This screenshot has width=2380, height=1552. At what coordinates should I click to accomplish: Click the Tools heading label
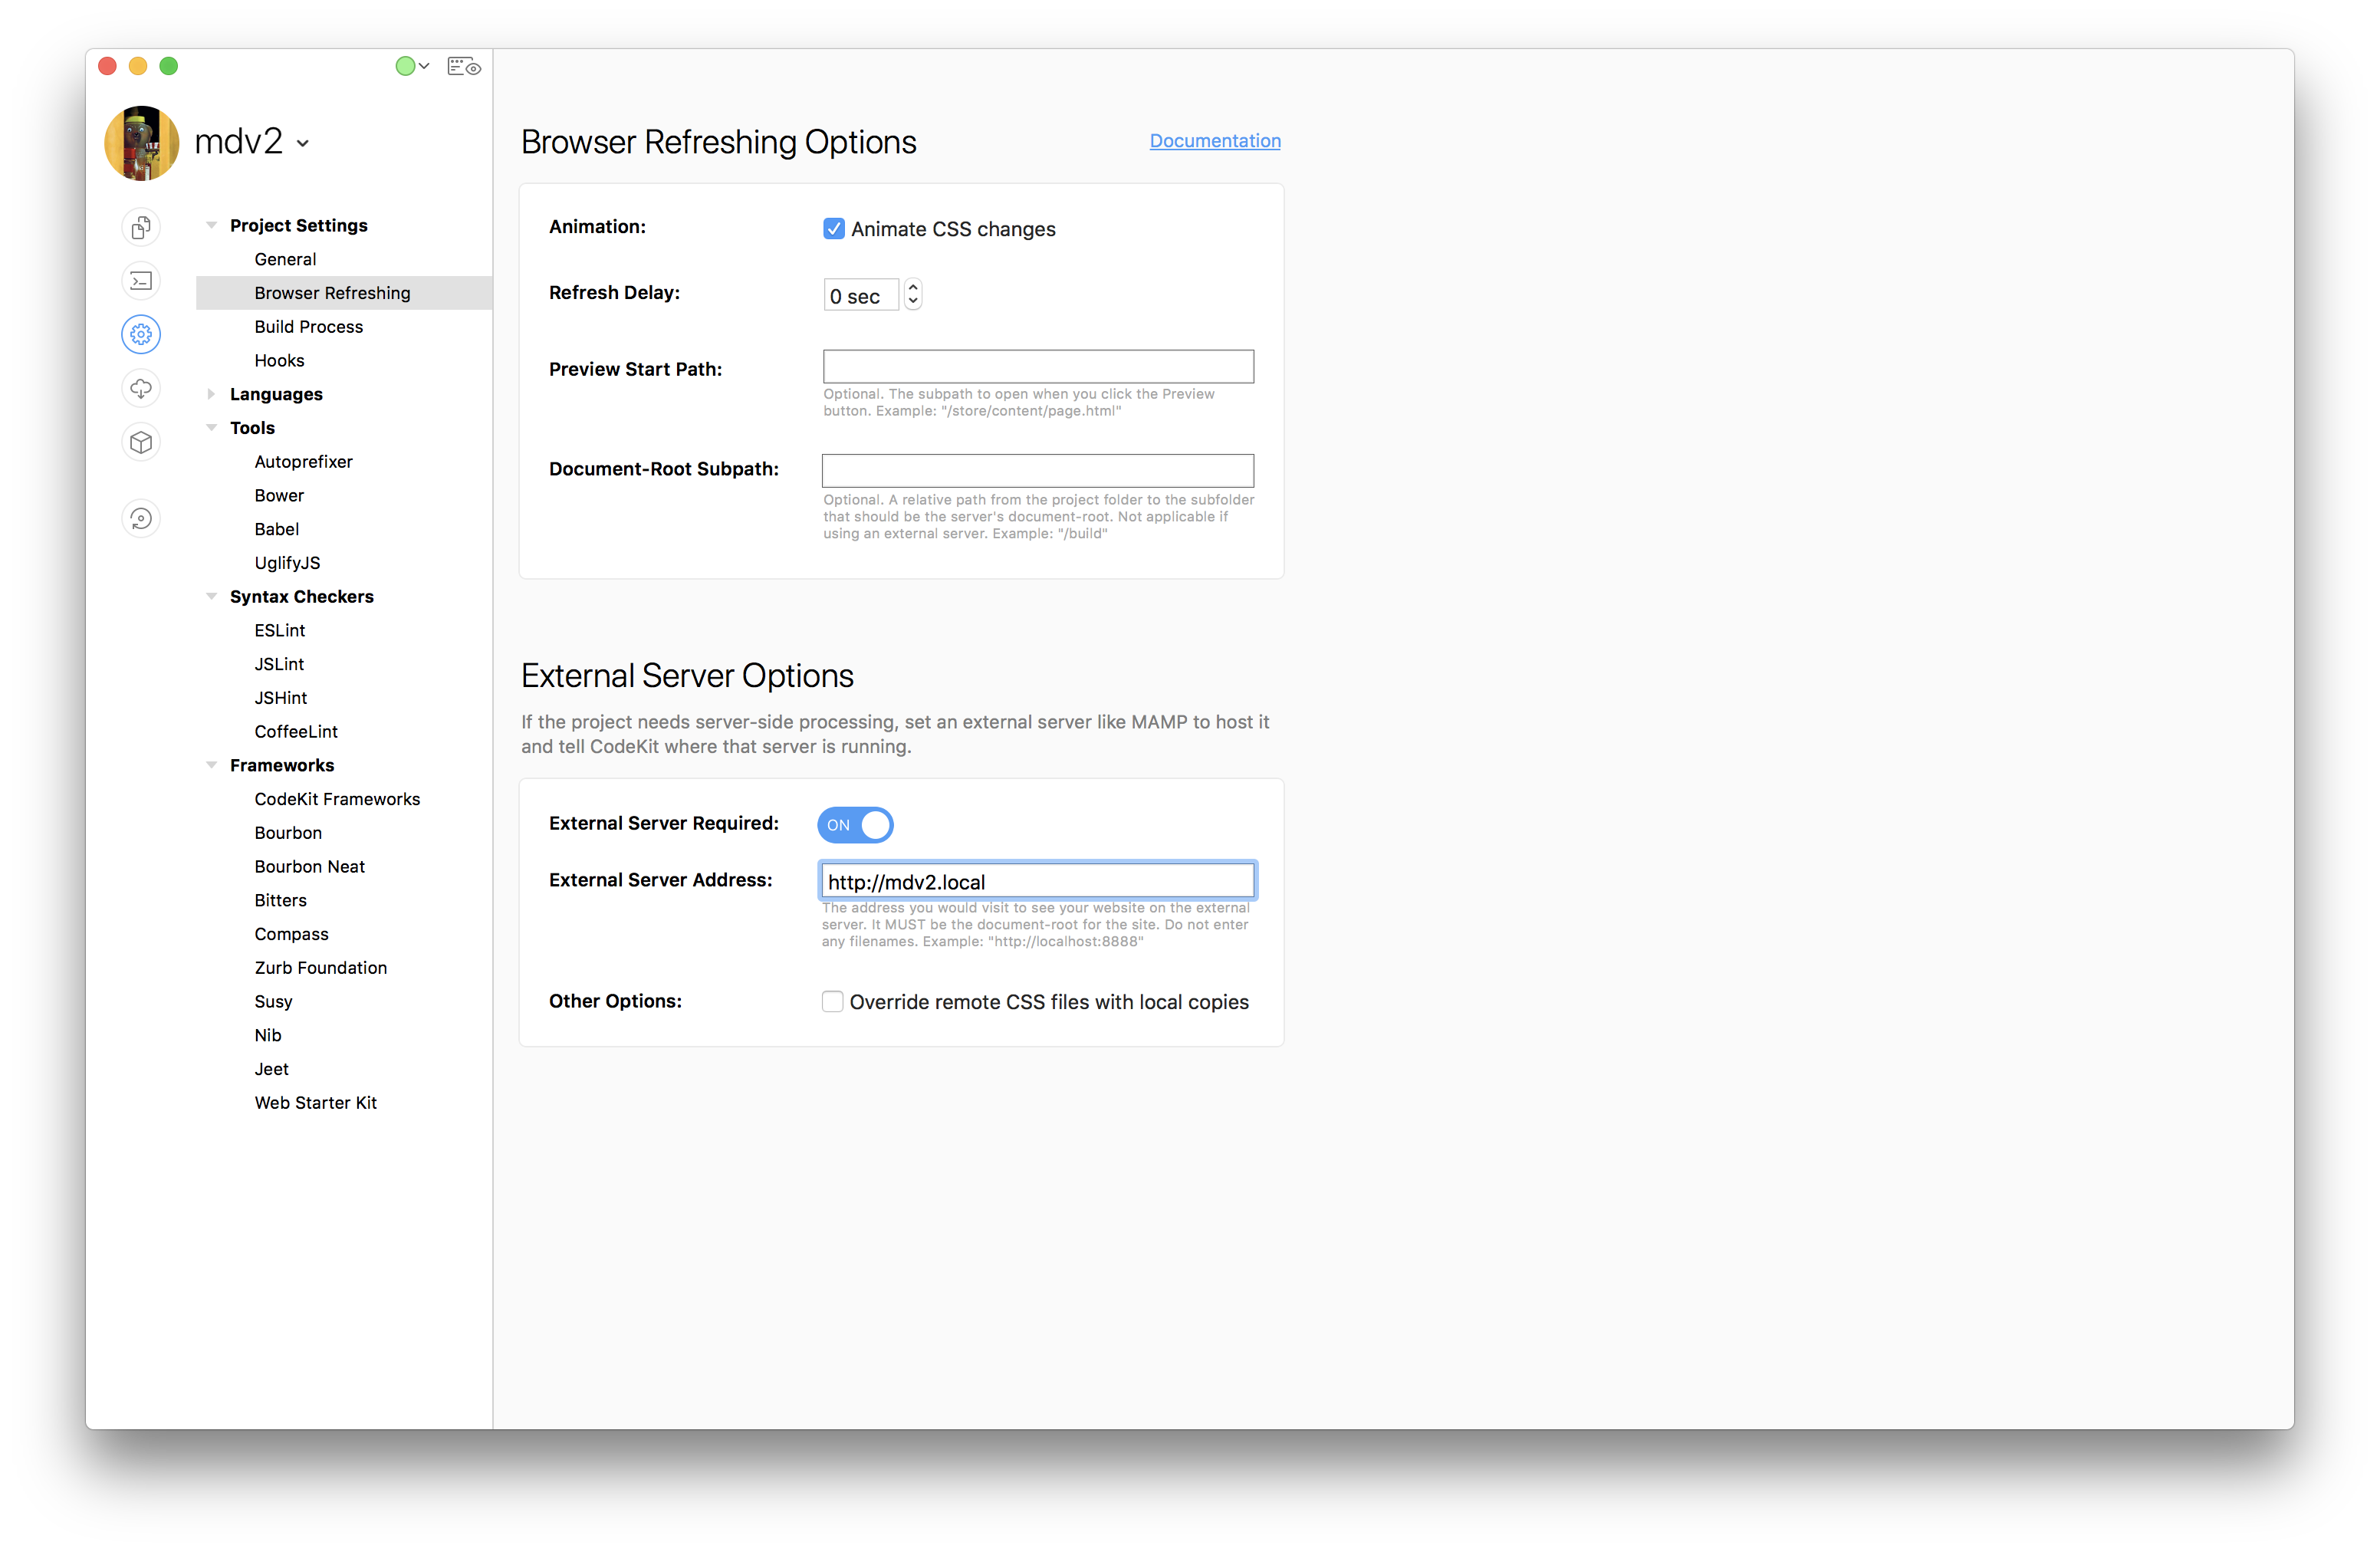(x=252, y=428)
